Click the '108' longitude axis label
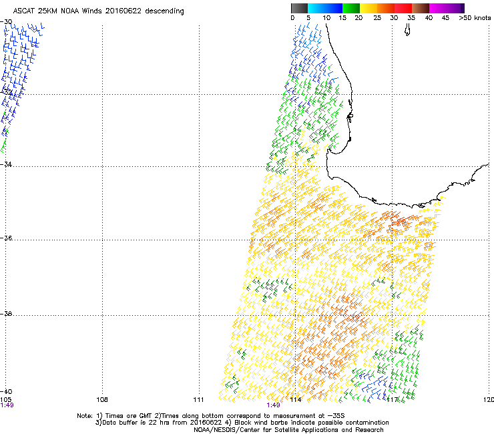The height and width of the screenshot is (434, 494). (102, 400)
